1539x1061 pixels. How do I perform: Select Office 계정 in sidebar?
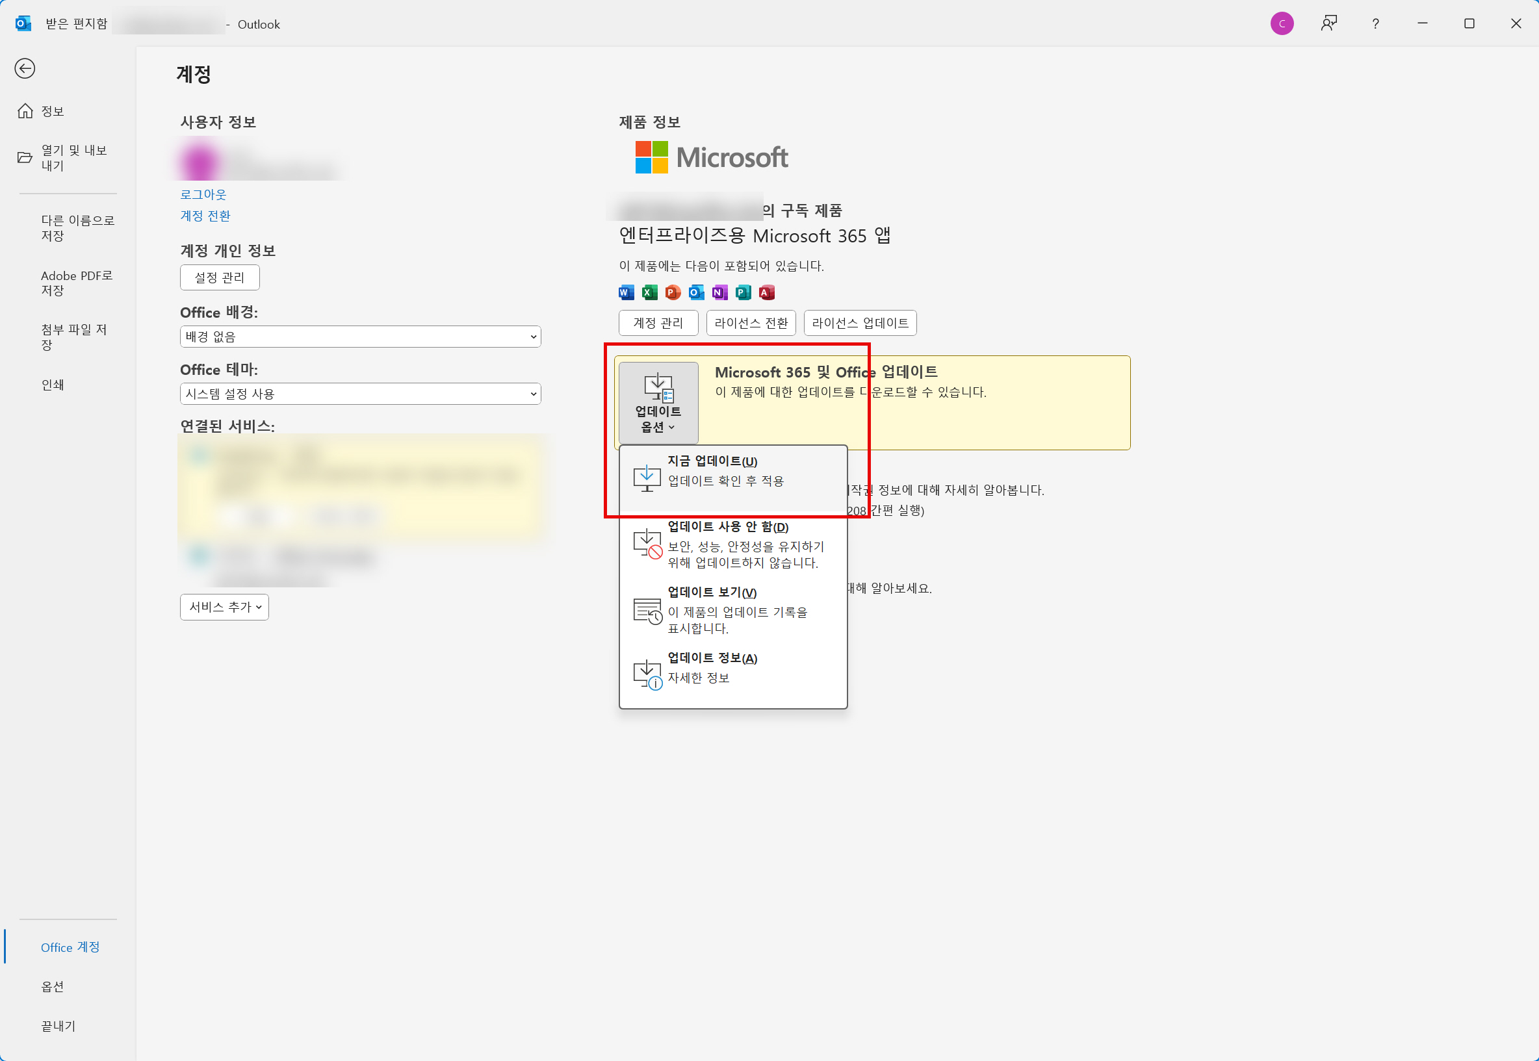coord(69,947)
